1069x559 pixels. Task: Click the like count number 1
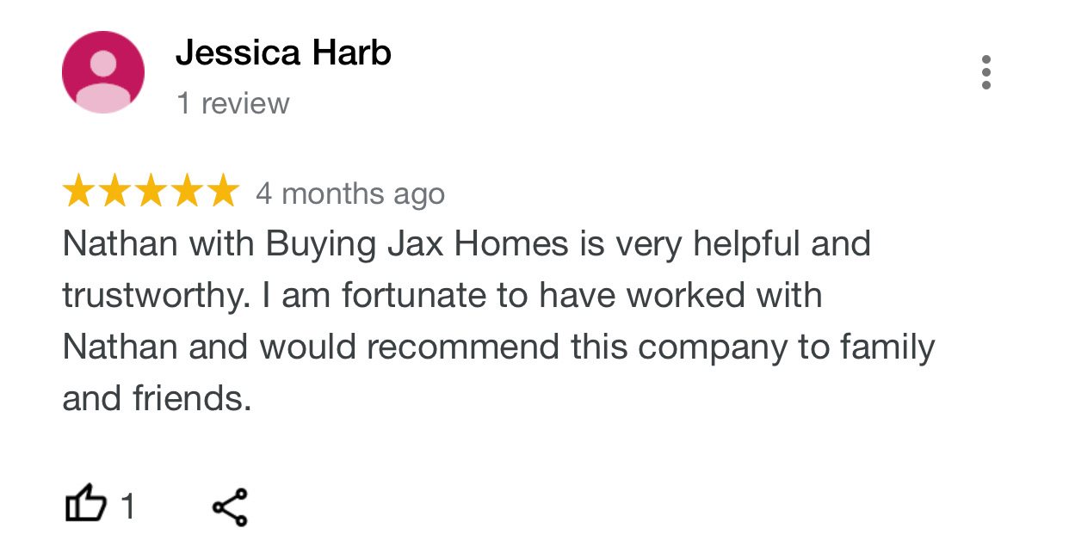pyautogui.click(x=127, y=507)
